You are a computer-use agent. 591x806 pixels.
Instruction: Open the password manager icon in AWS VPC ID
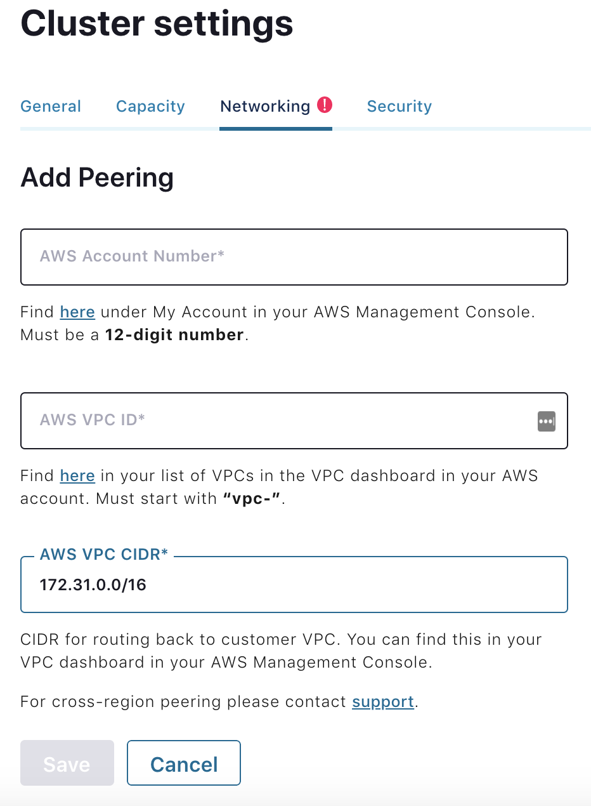[x=546, y=421]
